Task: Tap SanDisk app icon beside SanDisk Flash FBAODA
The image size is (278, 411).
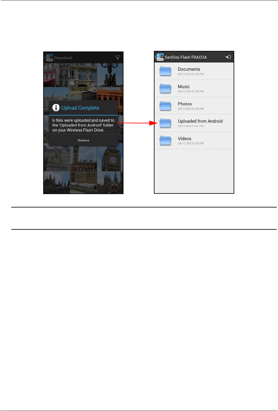Action: pyautogui.click(x=160, y=57)
